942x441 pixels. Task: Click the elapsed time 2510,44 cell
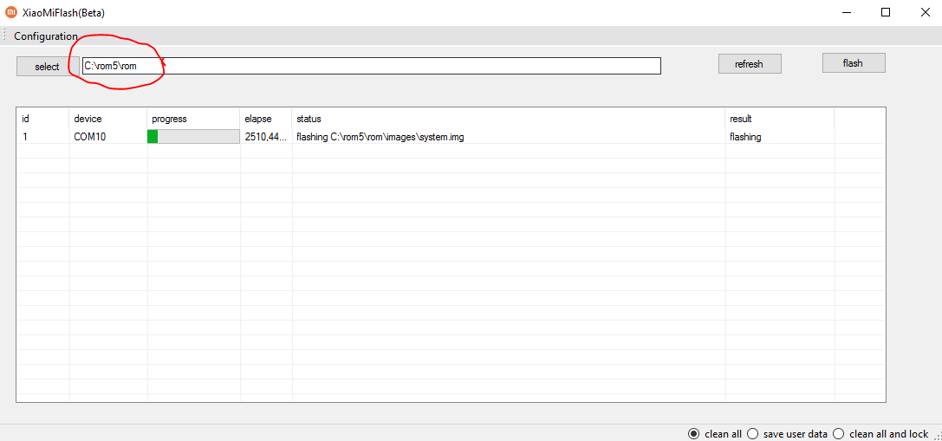click(266, 136)
